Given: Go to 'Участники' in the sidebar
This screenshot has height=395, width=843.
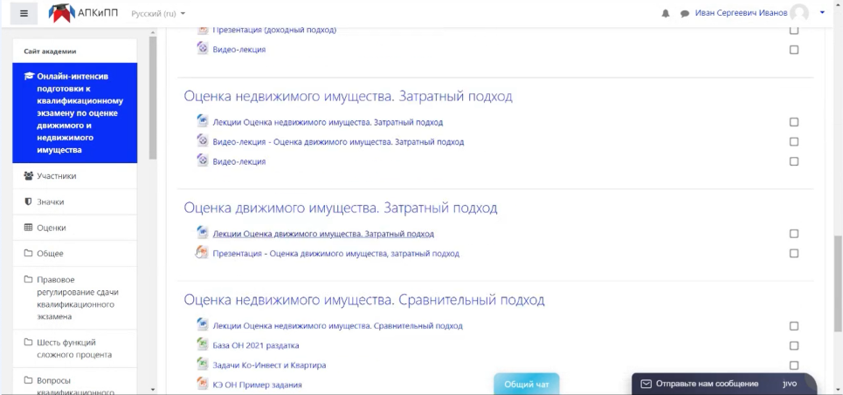Looking at the screenshot, I should pyautogui.click(x=56, y=176).
